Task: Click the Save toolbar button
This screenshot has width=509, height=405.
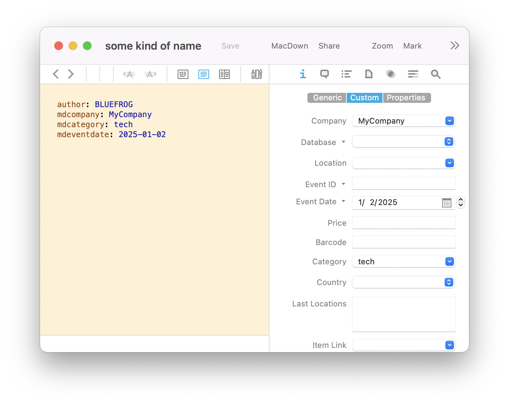Action: 231,46
